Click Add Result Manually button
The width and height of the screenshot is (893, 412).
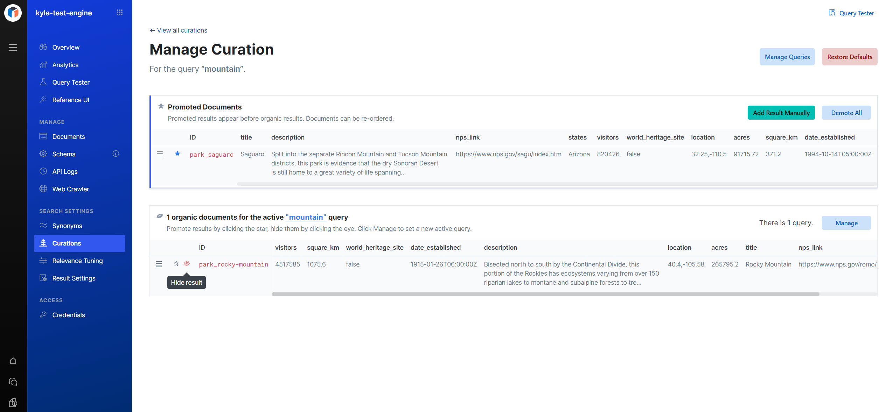point(781,113)
